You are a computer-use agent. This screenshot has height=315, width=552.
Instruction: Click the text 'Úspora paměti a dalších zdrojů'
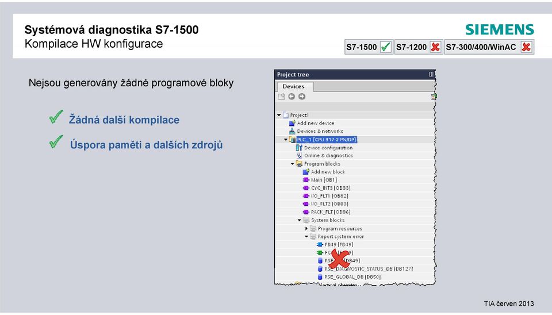[146, 145]
